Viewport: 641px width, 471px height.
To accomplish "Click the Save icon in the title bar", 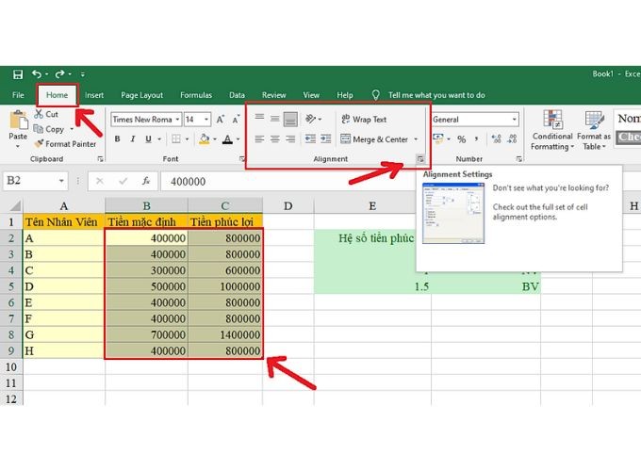I will tap(18, 74).
